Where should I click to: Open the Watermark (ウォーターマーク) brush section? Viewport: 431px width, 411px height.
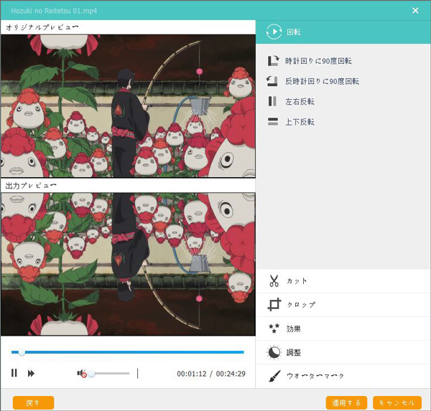[274, 376]
